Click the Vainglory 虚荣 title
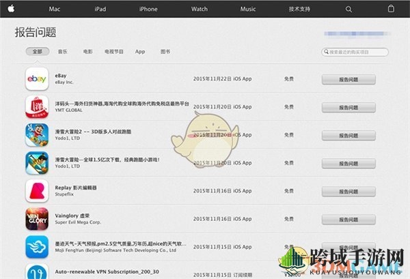 tap(72, 216)
